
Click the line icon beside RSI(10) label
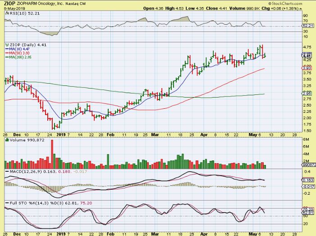pyautogui.click(x=7, y=13)
